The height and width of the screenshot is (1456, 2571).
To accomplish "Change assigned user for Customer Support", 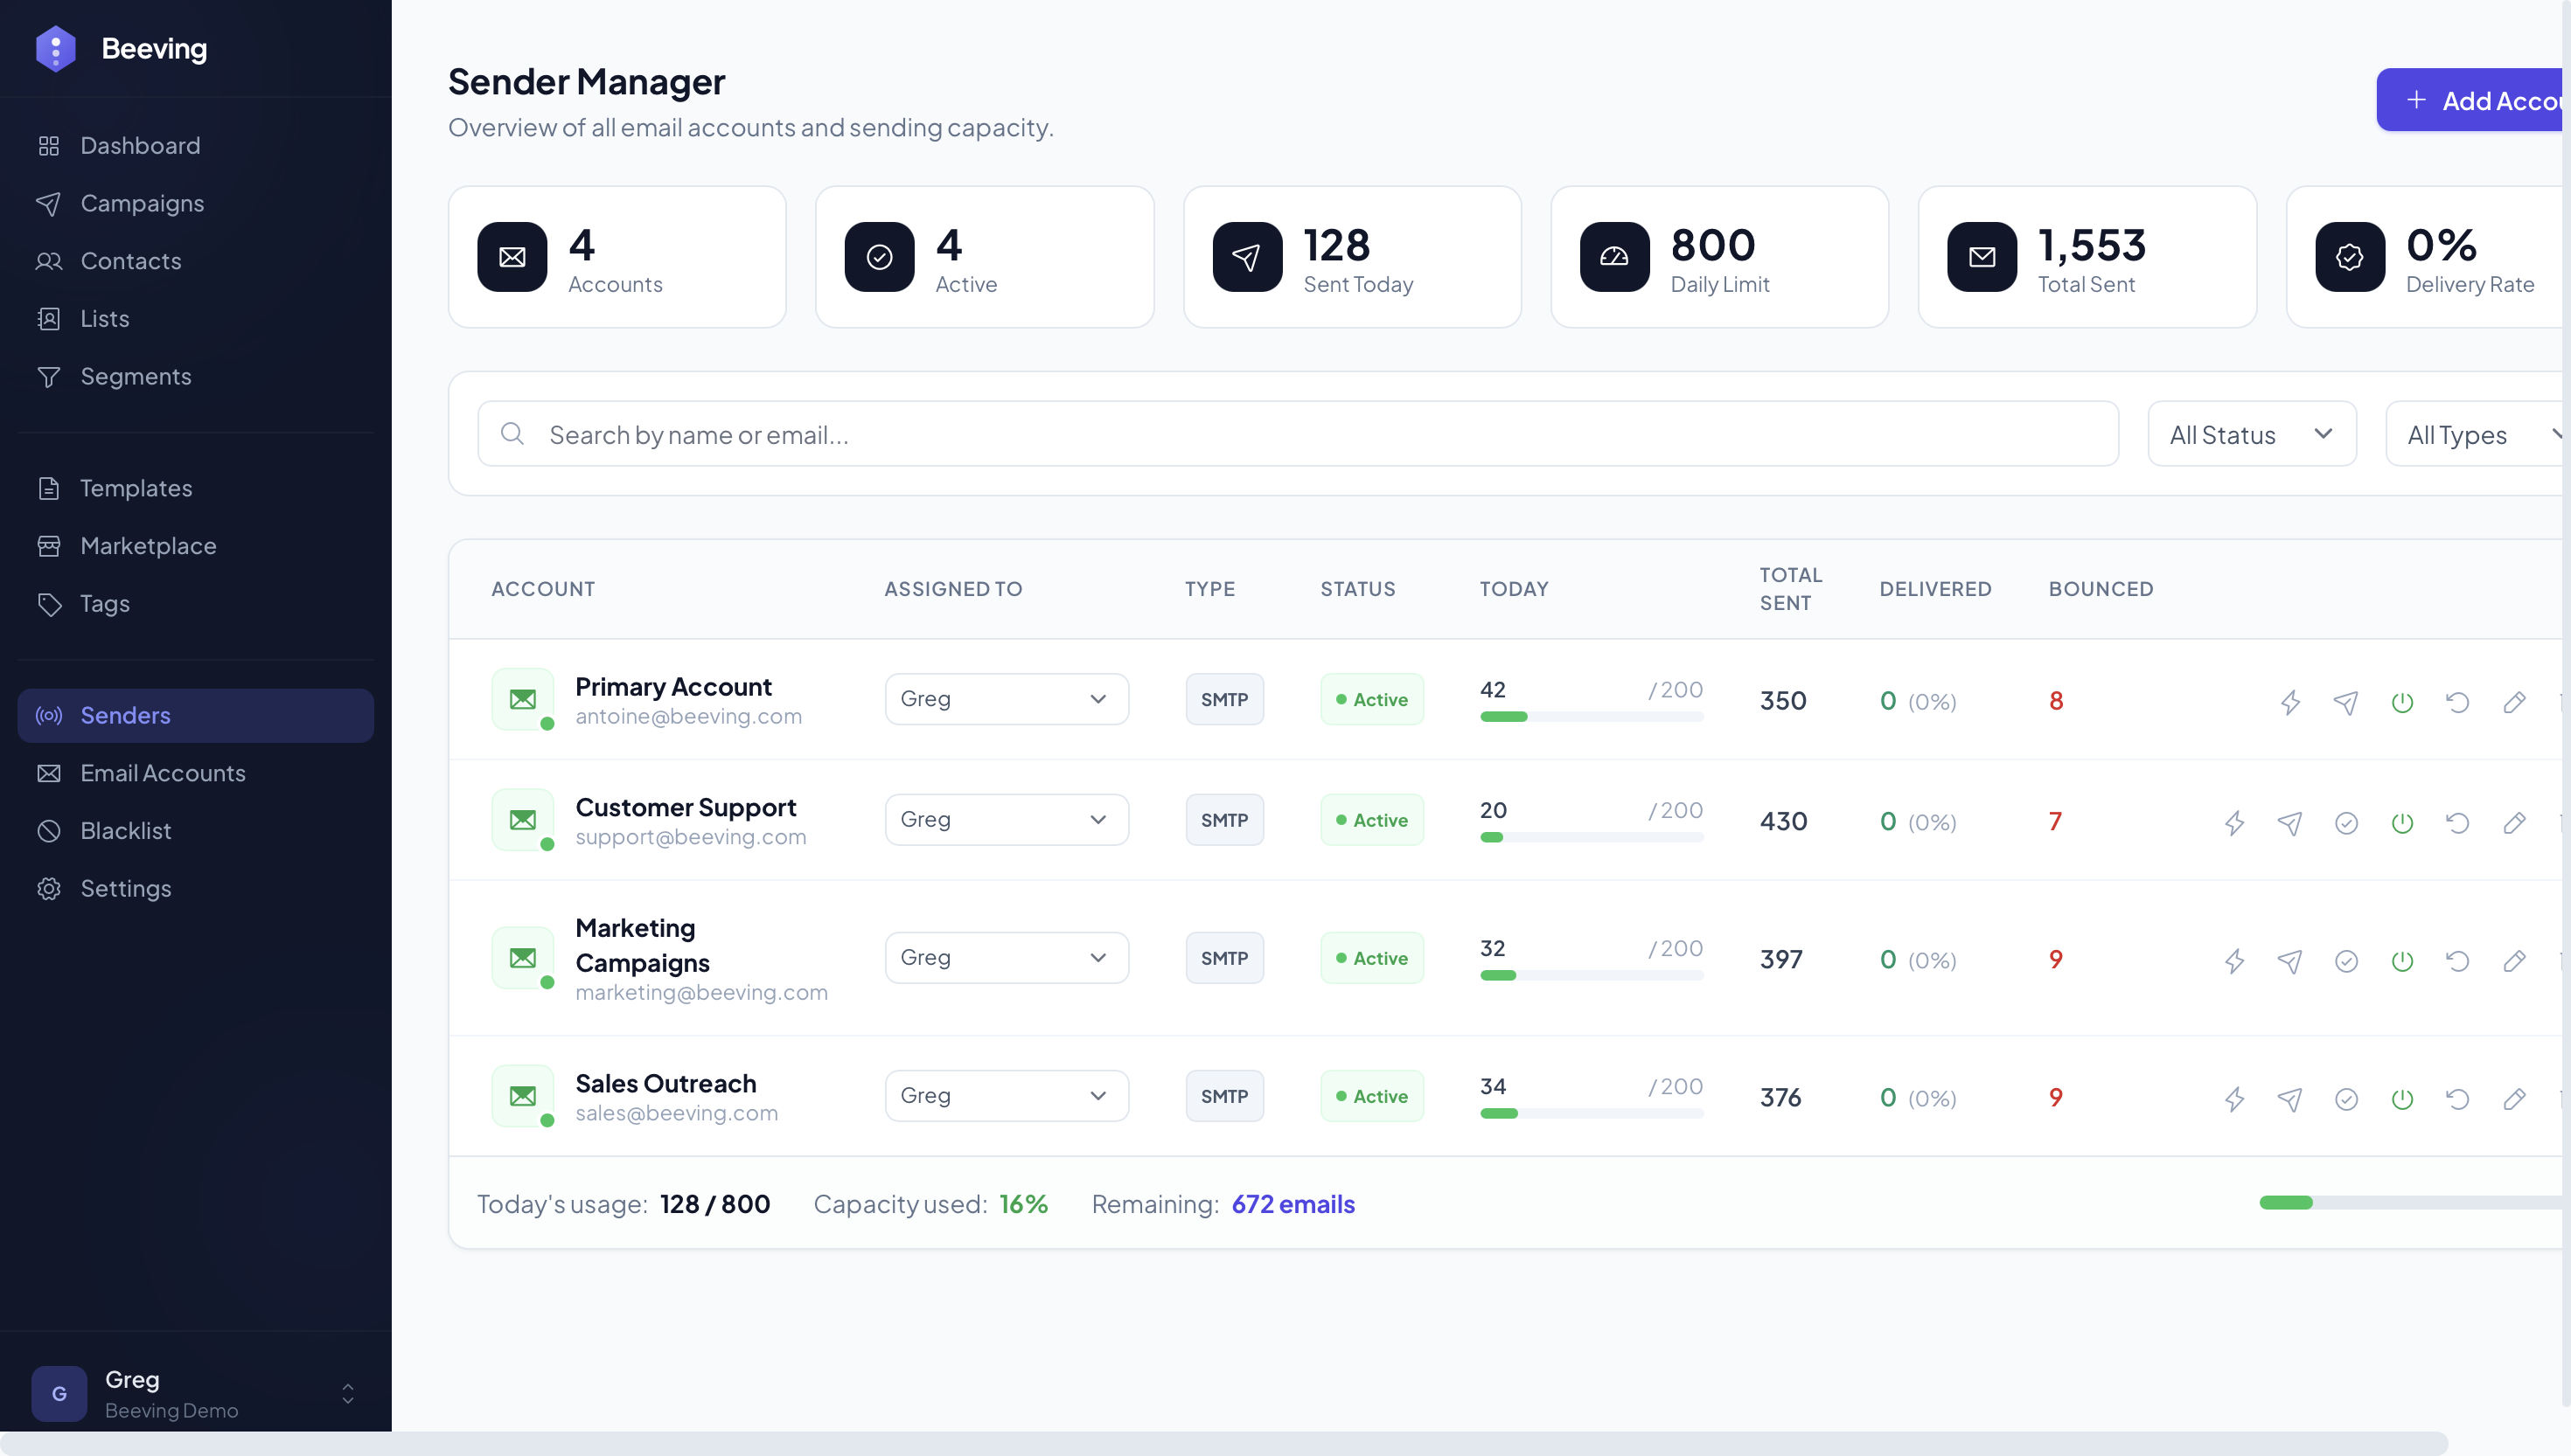I will pos(1007,819).
